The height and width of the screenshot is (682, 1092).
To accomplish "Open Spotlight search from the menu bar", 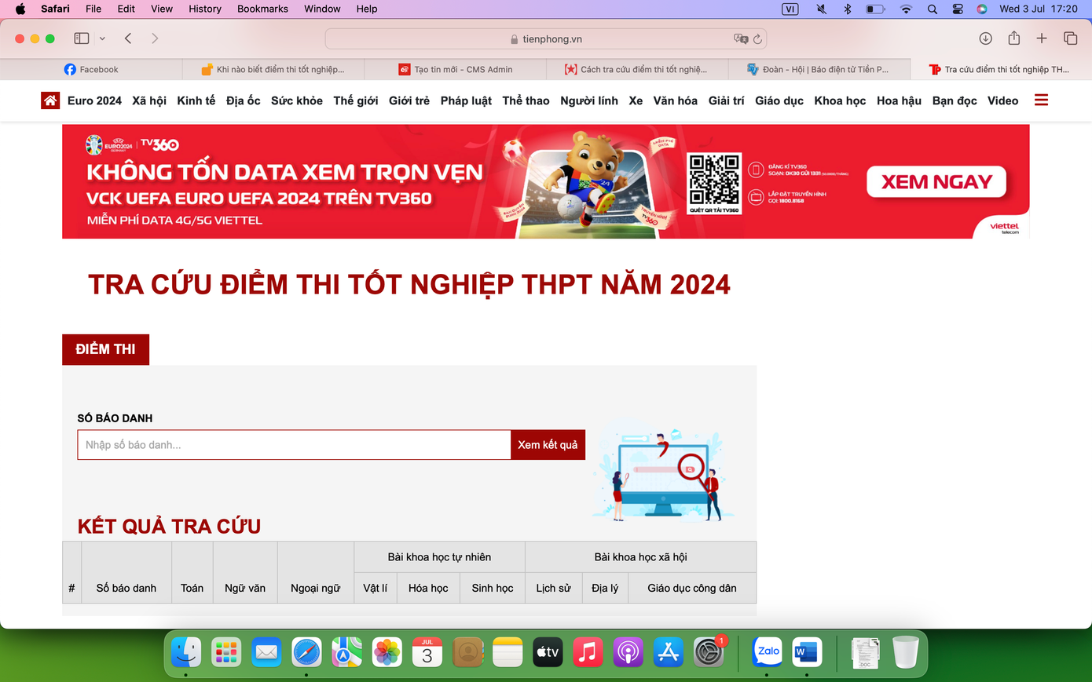I will (932, 9).
